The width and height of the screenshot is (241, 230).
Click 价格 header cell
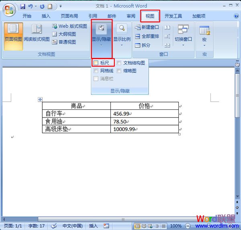coord(145,106)
